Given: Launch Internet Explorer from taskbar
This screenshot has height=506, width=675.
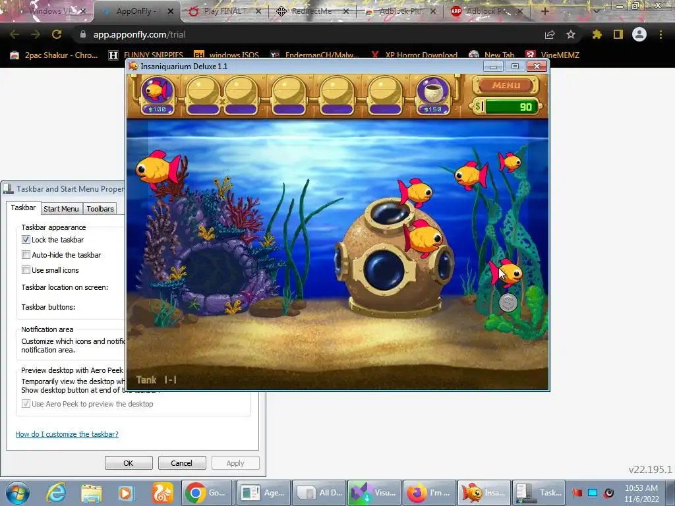Looking at the screenshot, I should pyautogui.click(x=56, y=493).
